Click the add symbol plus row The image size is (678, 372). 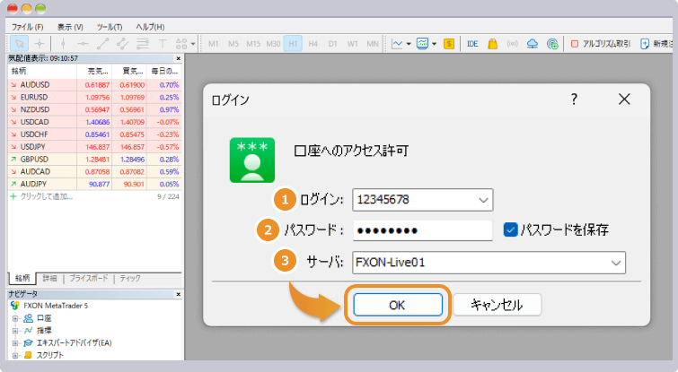94,196
